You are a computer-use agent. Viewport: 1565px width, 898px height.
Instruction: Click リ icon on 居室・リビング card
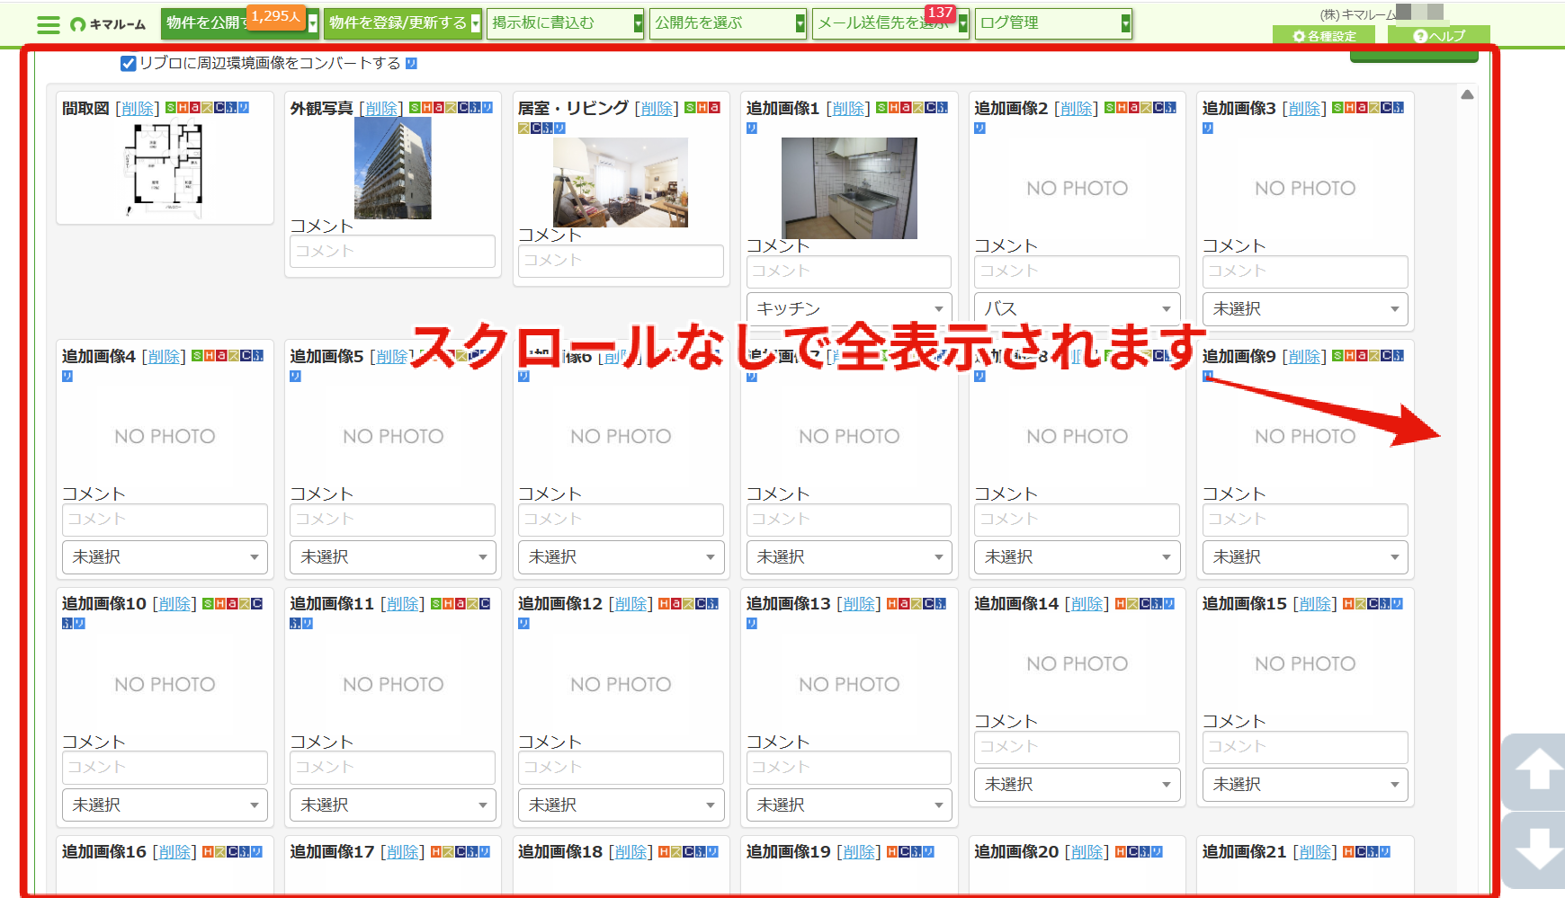click(x=559, y=128)
